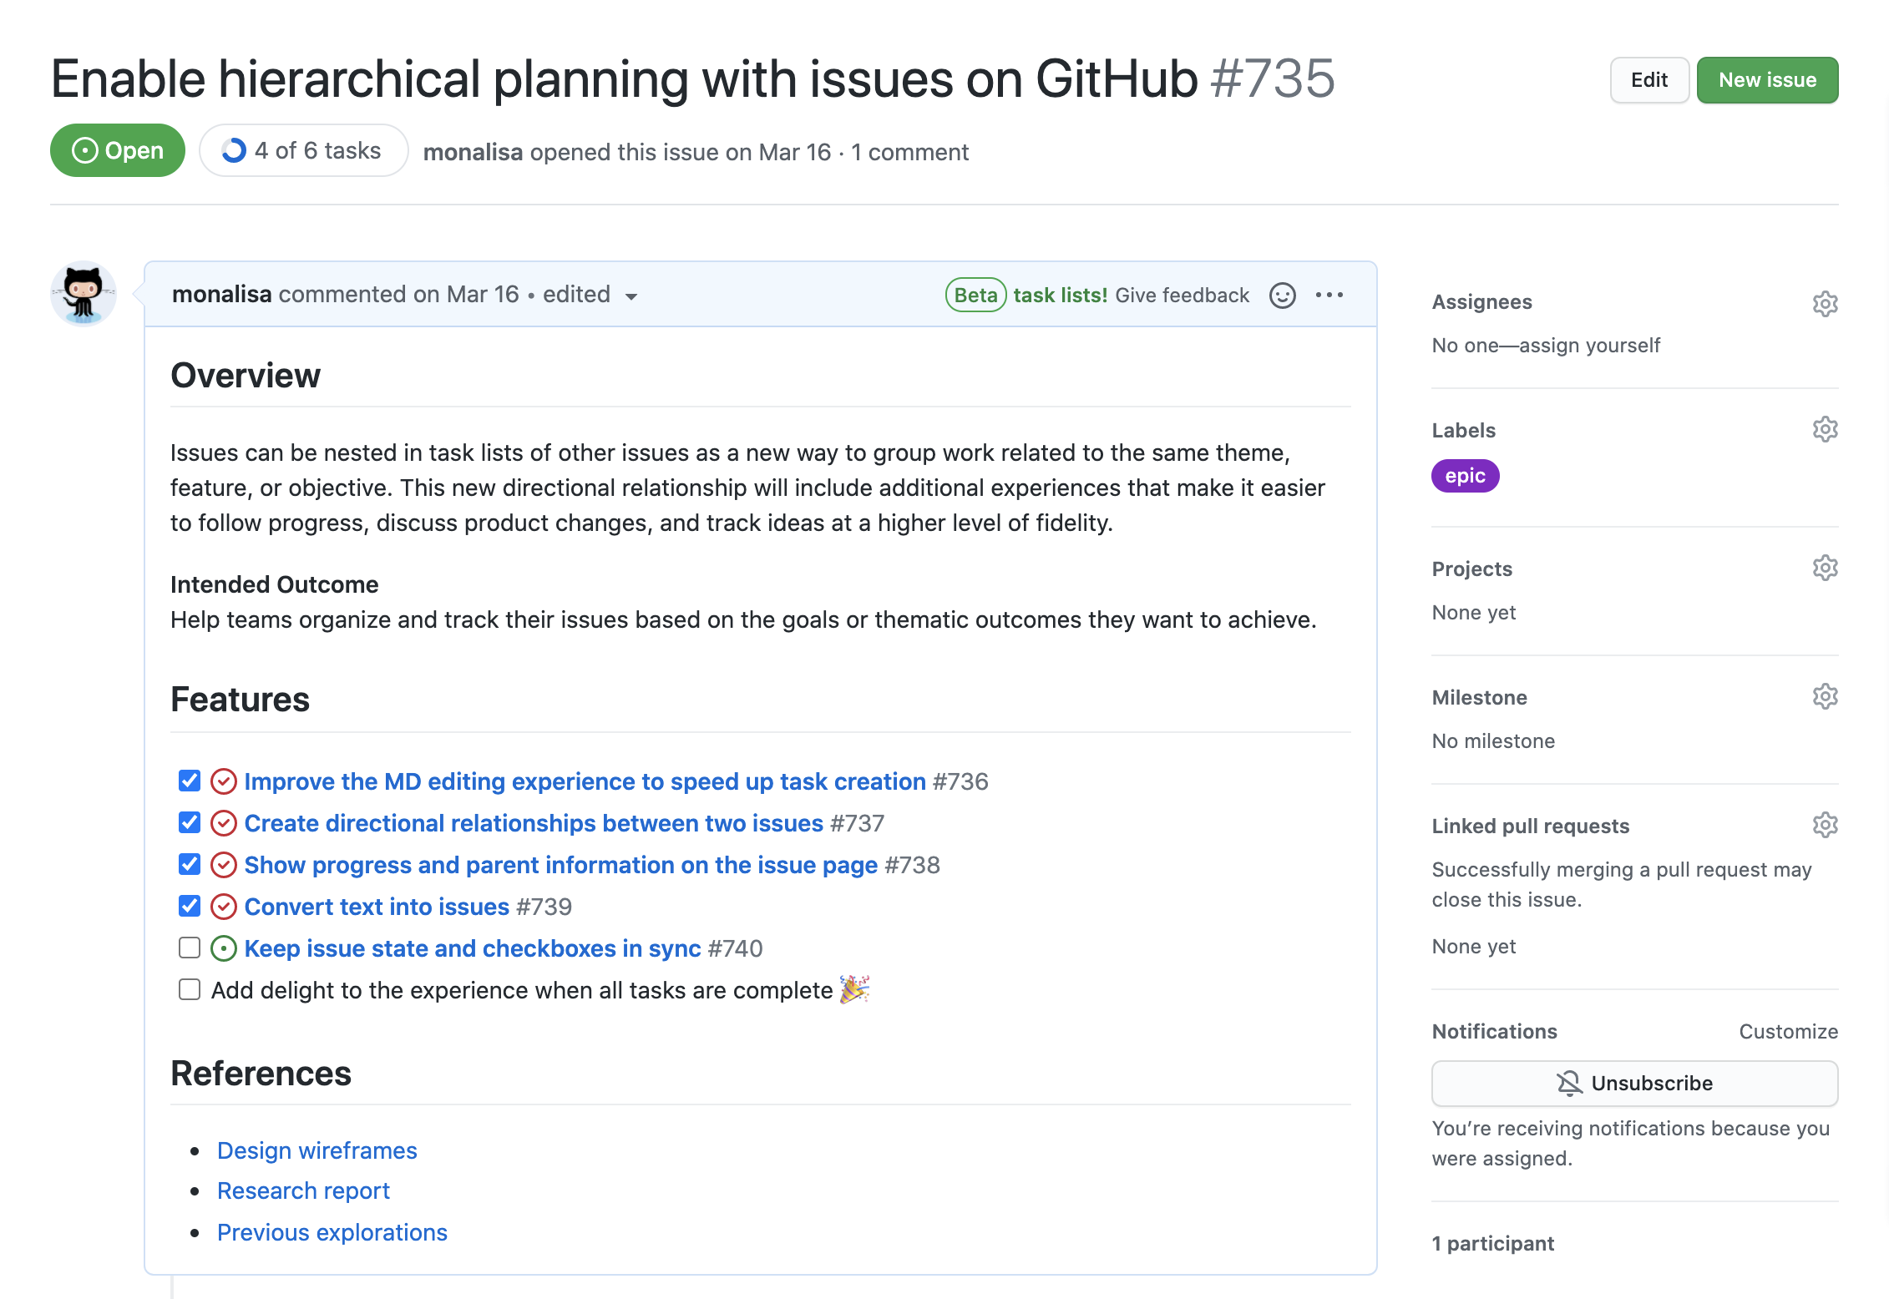The height and width of the screenshot is (1299, 1889).
Task: Click the closed-issue icon beside #736
Action: point(223,781)
